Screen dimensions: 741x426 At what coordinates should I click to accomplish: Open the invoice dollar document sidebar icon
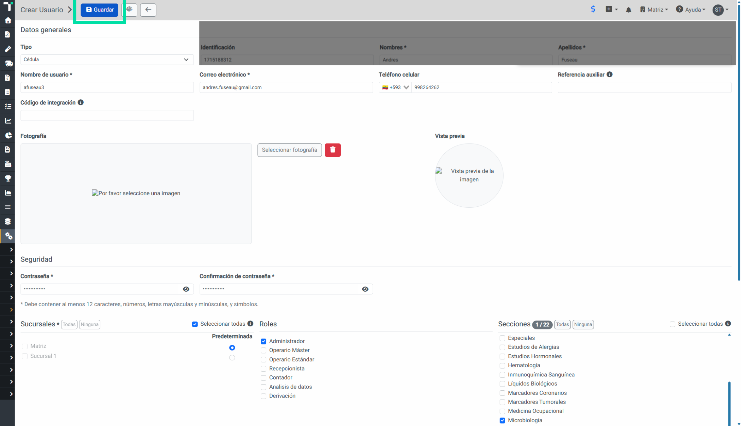(8, 78)
